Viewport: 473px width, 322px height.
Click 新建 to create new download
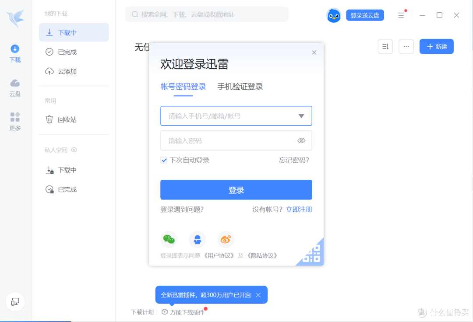pyautogui.click(x=436, y=46)
